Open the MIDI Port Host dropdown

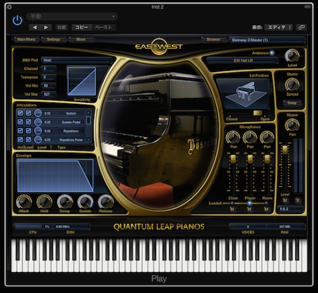click(x=77, y=60)
